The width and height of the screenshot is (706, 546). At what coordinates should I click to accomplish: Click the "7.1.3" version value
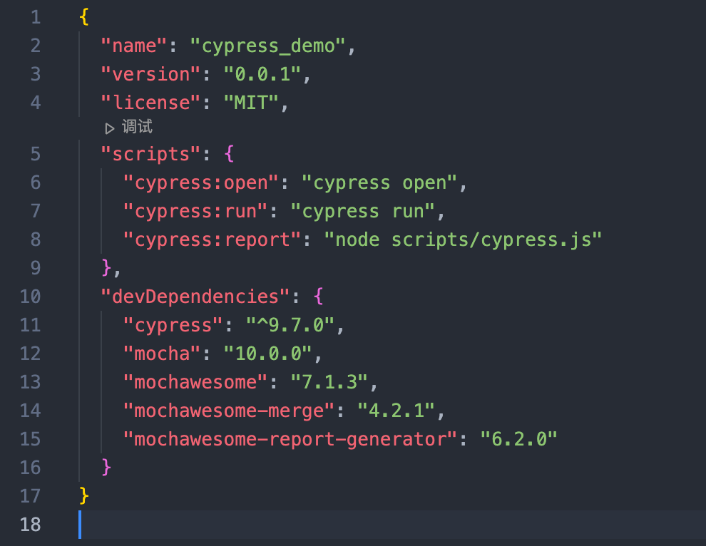329,382
